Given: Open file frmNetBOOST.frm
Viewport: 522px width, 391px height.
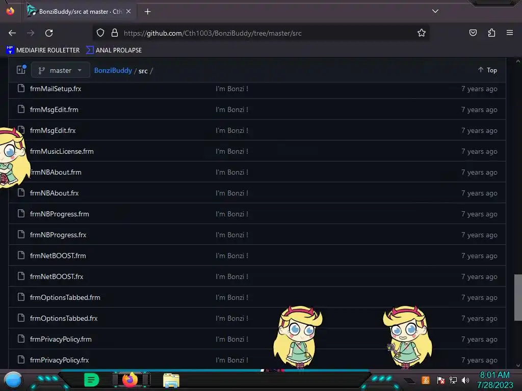Looking at the screenshot, I should tap(58, 256).
